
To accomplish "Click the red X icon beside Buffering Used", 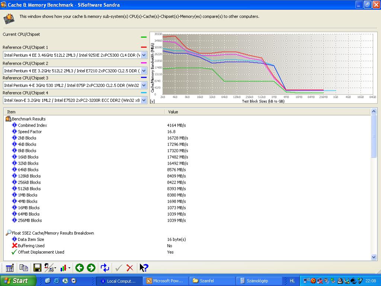I will (x=15, y=245).
